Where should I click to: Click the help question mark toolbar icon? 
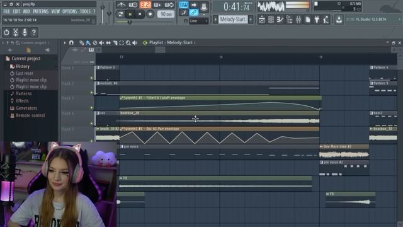[x=33, y=32]
